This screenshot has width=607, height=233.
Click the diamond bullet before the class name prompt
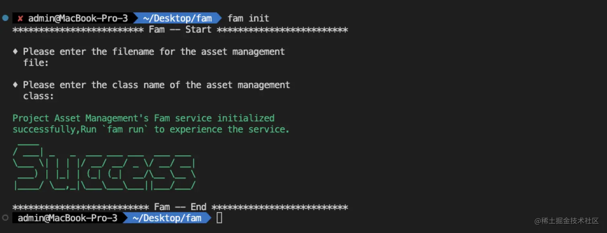[15, 84]
